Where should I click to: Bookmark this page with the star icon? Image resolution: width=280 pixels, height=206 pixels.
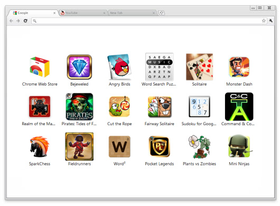264,21
